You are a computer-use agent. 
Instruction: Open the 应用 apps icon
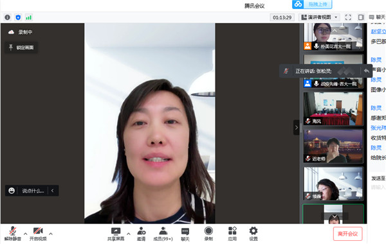pyautogui.click(x=232, y=234)
